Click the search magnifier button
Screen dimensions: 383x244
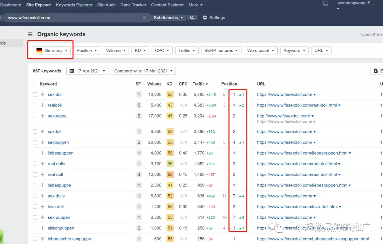pyautogui.click(x=192, y=18)
